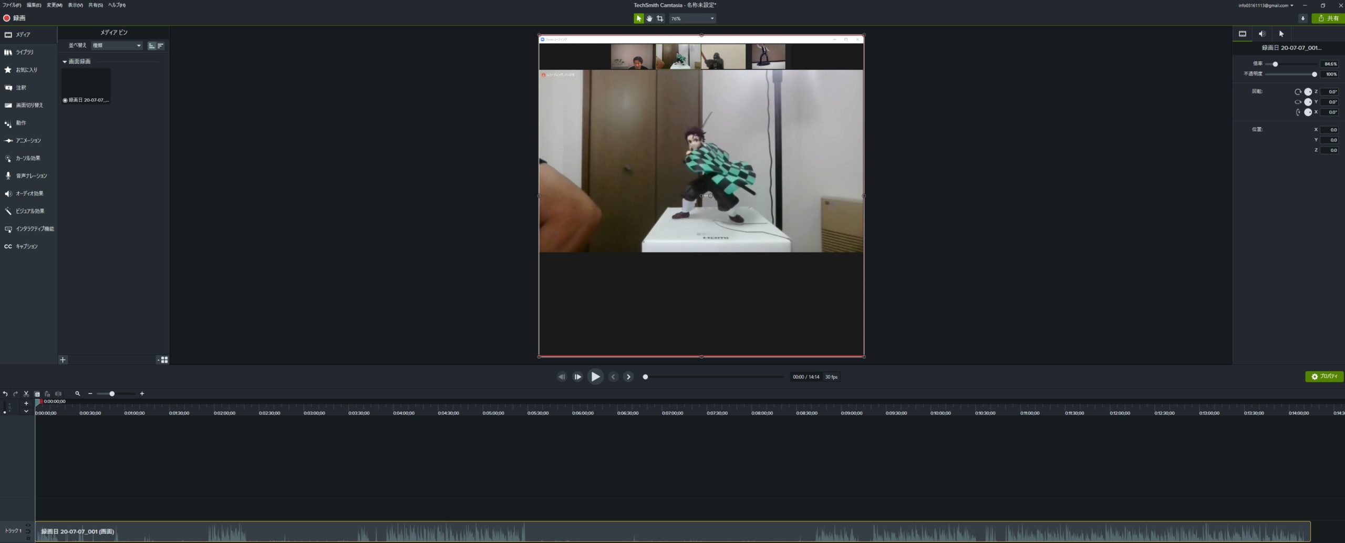This screenshot has width=1345, height=543.
Task: Add a new track to timeline
Action: pyautogui.click(x=26, y=403)
